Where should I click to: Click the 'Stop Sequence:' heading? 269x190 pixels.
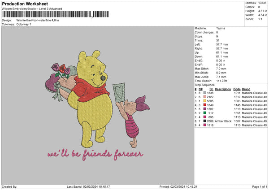pyautogui.click(x=205, y=85)
